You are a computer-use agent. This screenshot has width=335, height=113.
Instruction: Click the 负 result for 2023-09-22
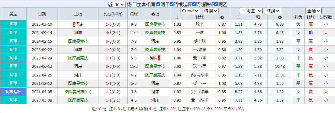298,50
